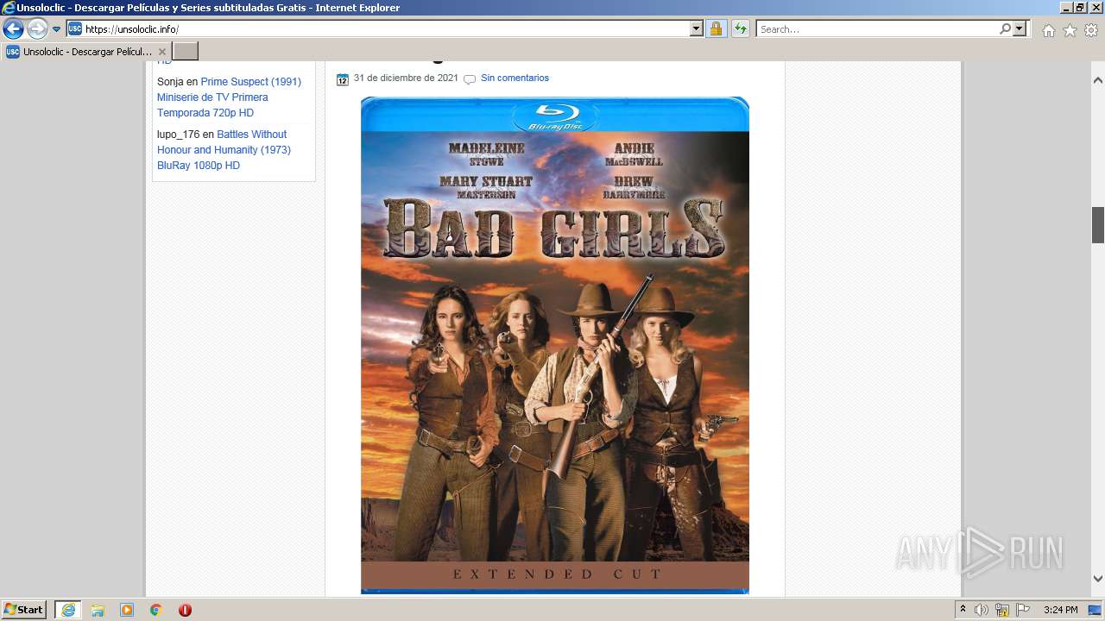
Task: Click the volume speaker tray icon
Action: [x=982, y=610]
